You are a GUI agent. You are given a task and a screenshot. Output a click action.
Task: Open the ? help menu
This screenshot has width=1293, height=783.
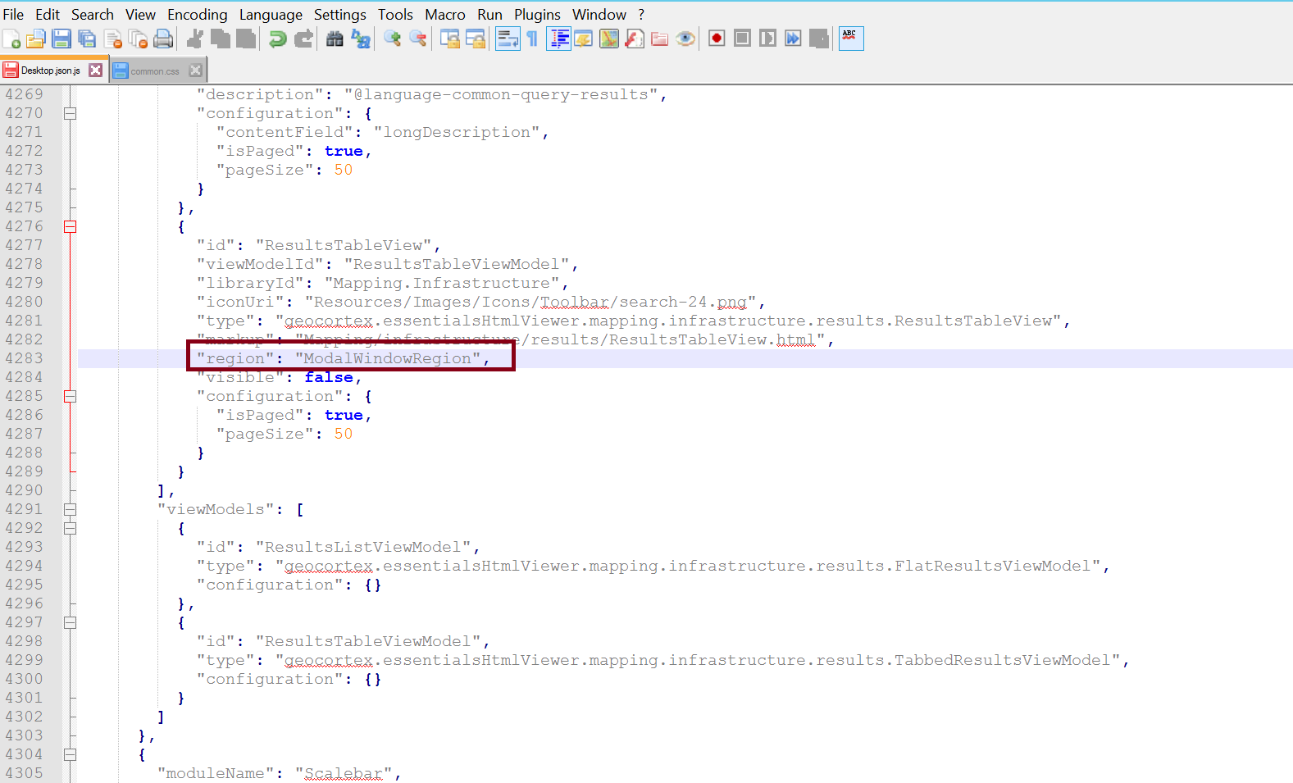[x=641, y=15]
